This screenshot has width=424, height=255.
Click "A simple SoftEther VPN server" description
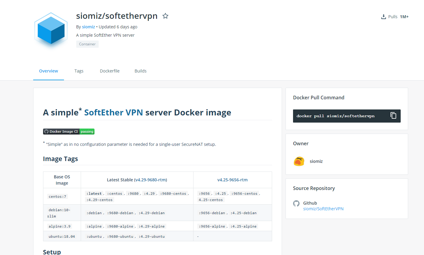pos(105,35)
